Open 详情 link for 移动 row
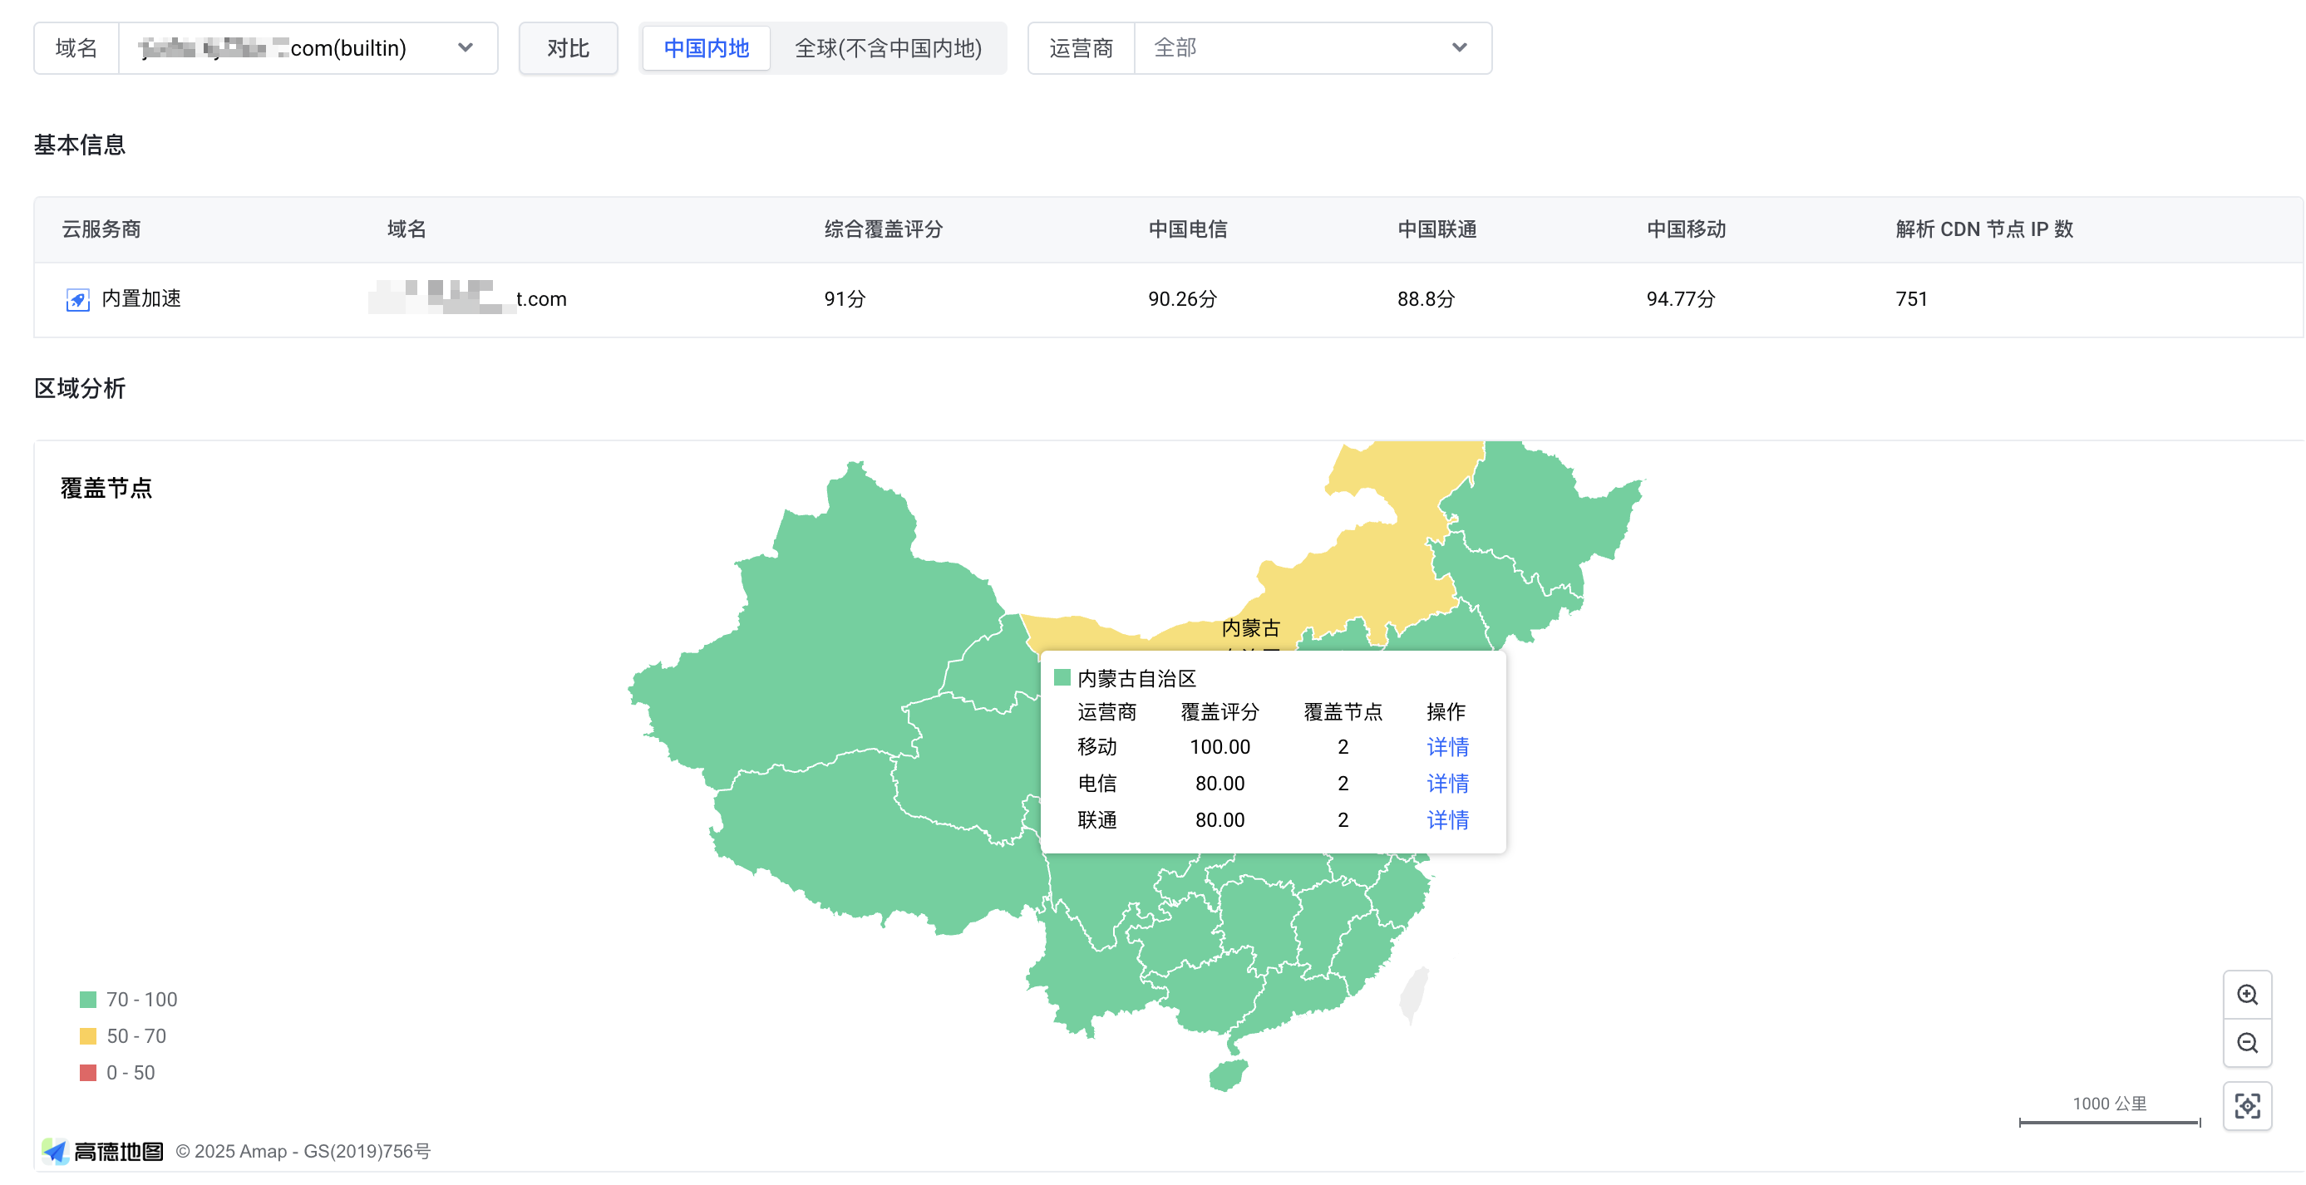 [1446, 746]
